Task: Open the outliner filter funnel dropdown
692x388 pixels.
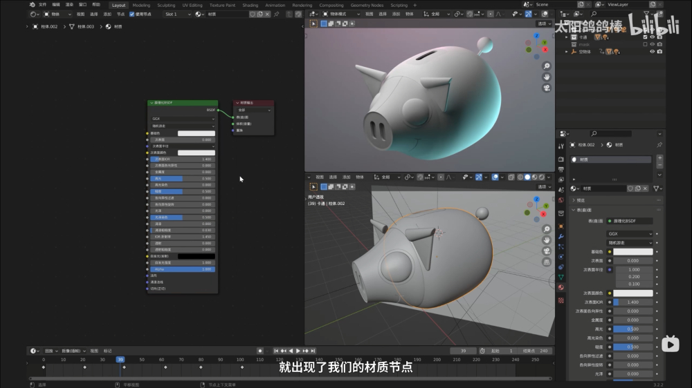Action: tap(647, 14)
